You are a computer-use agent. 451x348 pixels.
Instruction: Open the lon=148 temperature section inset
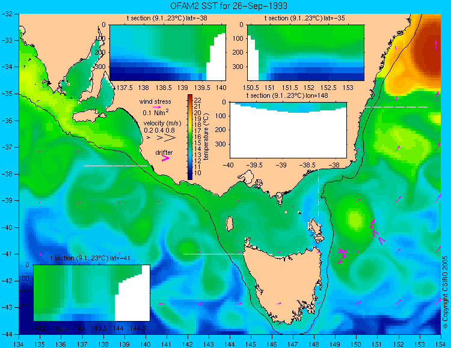point(288,130)
